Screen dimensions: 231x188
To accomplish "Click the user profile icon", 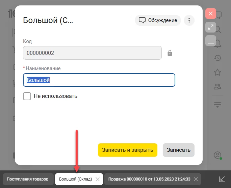I will click(217, 155).
